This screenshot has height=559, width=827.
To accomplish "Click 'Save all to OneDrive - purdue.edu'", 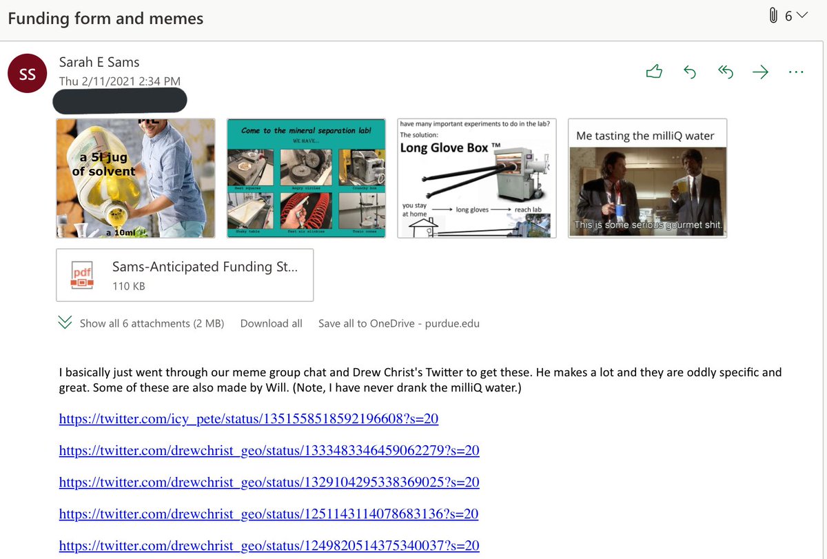I will pyautogui.click(x=399, y=323).
